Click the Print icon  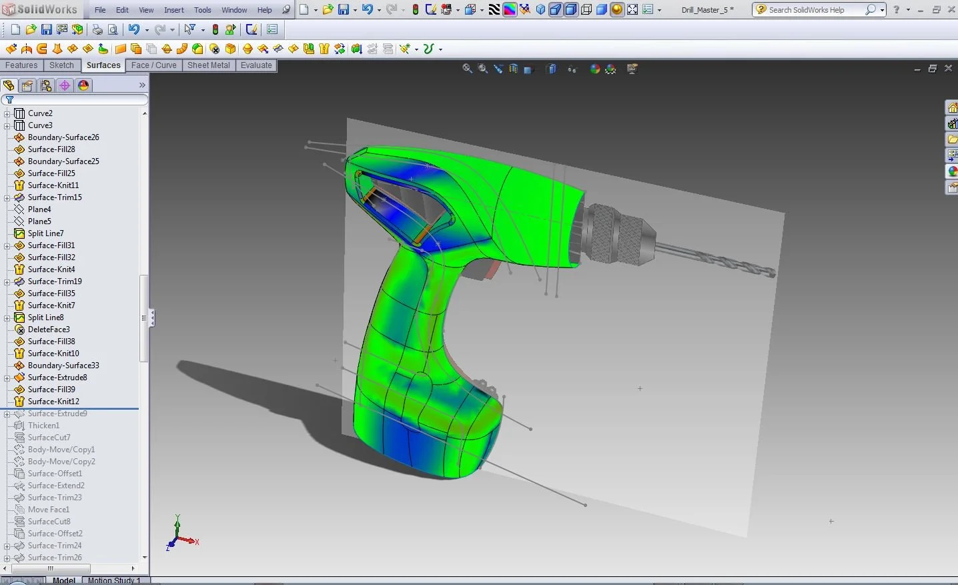(97, 29)
